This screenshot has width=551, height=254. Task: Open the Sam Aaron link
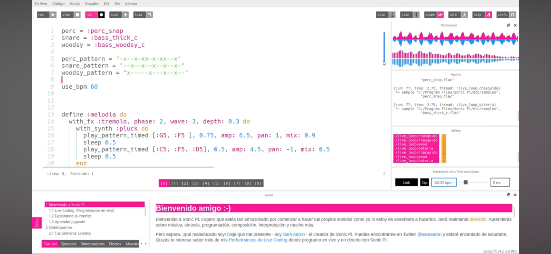(x=294, y=234)
